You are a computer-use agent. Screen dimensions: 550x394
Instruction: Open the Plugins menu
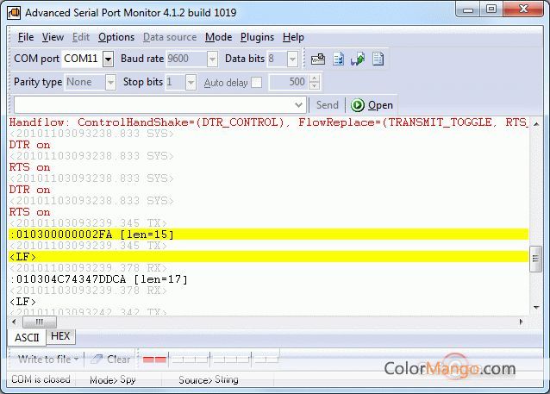257,37
